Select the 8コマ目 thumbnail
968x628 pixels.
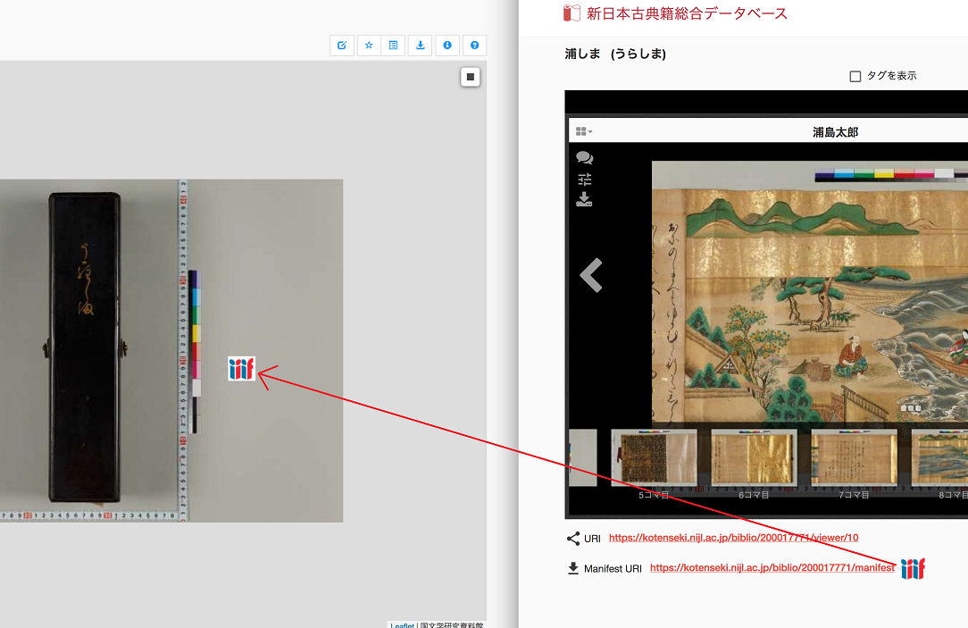939,457
